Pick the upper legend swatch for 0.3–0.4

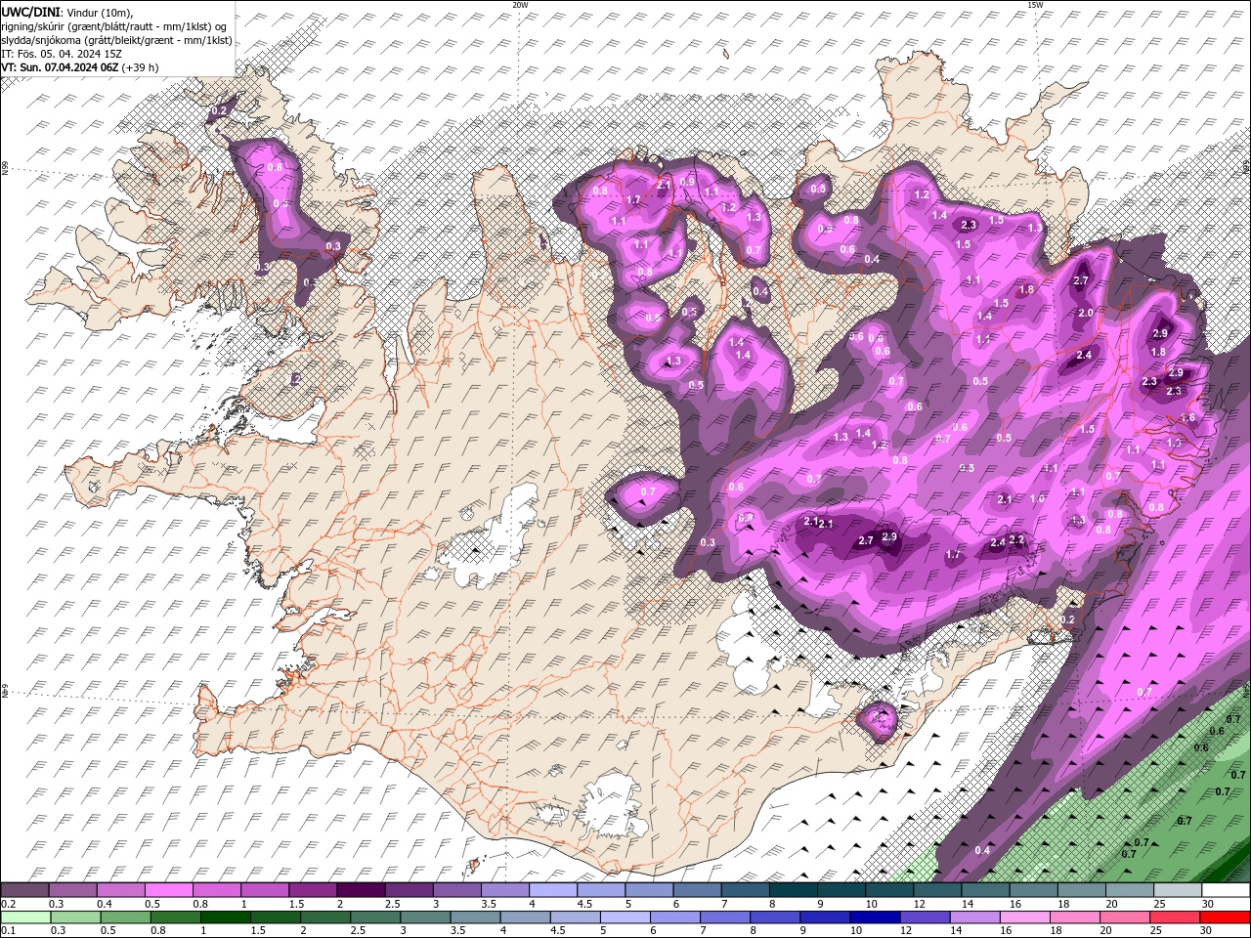click(72, 890)
